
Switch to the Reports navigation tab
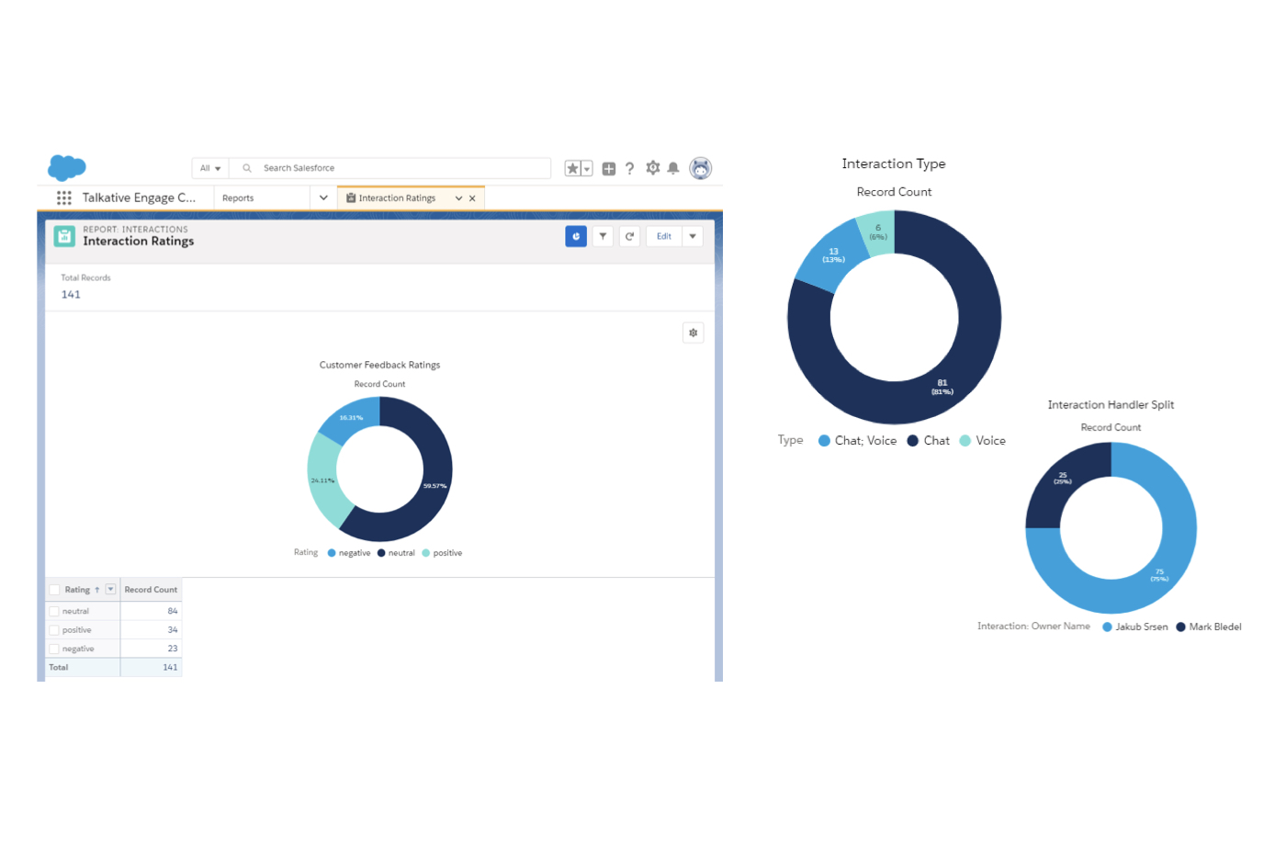[239, 198]
